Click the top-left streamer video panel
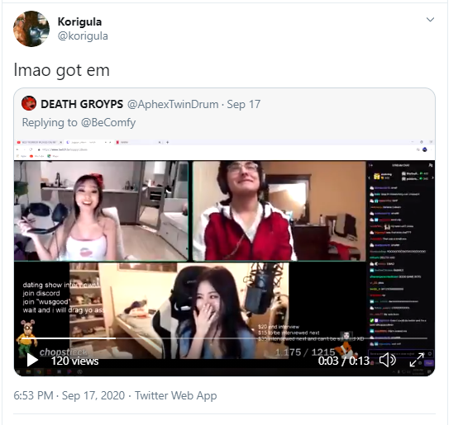This screenshot has height=425, width=463. pos(101,210)
